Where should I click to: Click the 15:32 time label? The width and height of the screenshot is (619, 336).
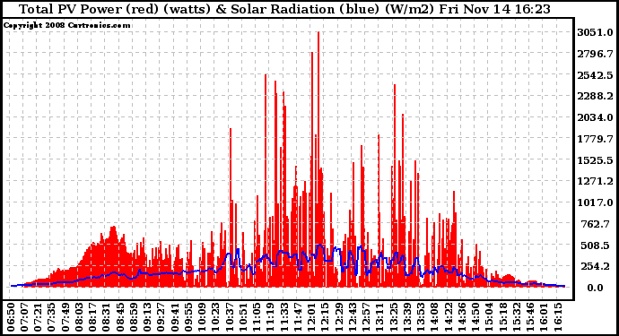pos(517,317)
